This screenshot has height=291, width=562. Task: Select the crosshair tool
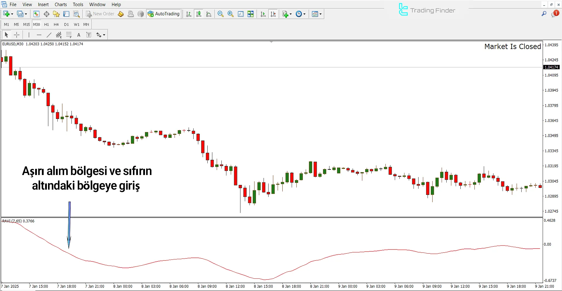coord(17,35)
